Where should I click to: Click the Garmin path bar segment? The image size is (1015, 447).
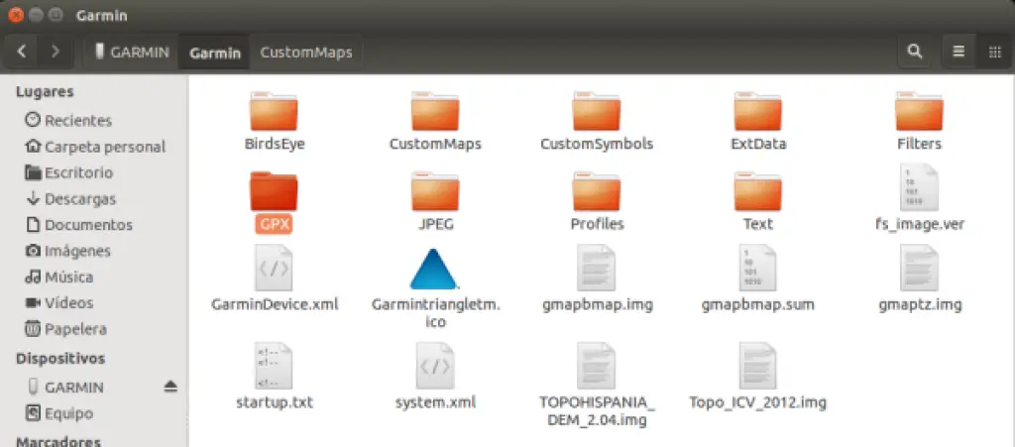pyautogui.click(x=215, y=53)
